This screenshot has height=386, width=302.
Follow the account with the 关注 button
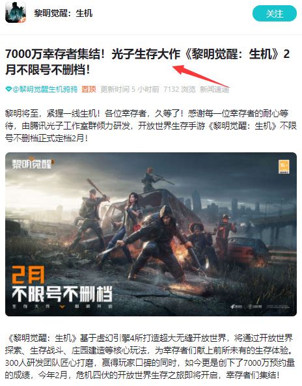coord(275,14)
